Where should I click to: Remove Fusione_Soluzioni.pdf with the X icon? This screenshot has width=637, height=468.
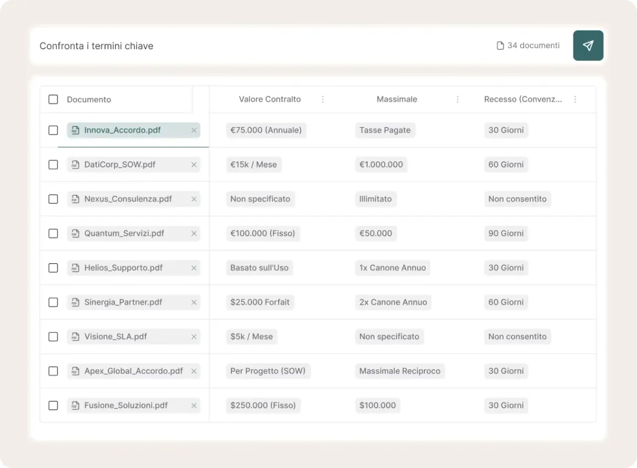[x=194, y=405]
